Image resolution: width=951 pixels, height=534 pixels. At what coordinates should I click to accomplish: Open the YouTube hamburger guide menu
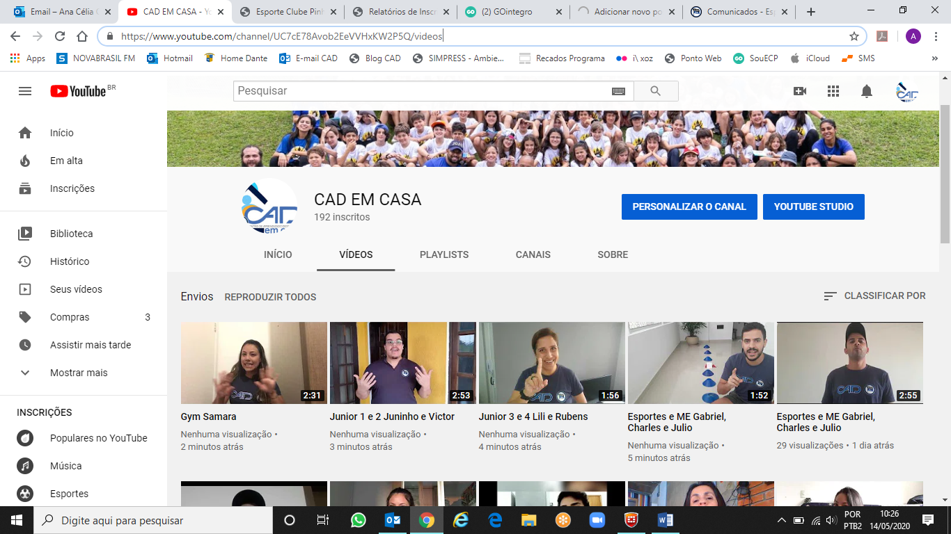(25, 91)
